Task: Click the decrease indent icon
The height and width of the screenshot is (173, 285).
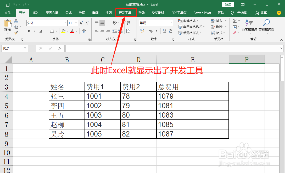Action: coord(115,31)
